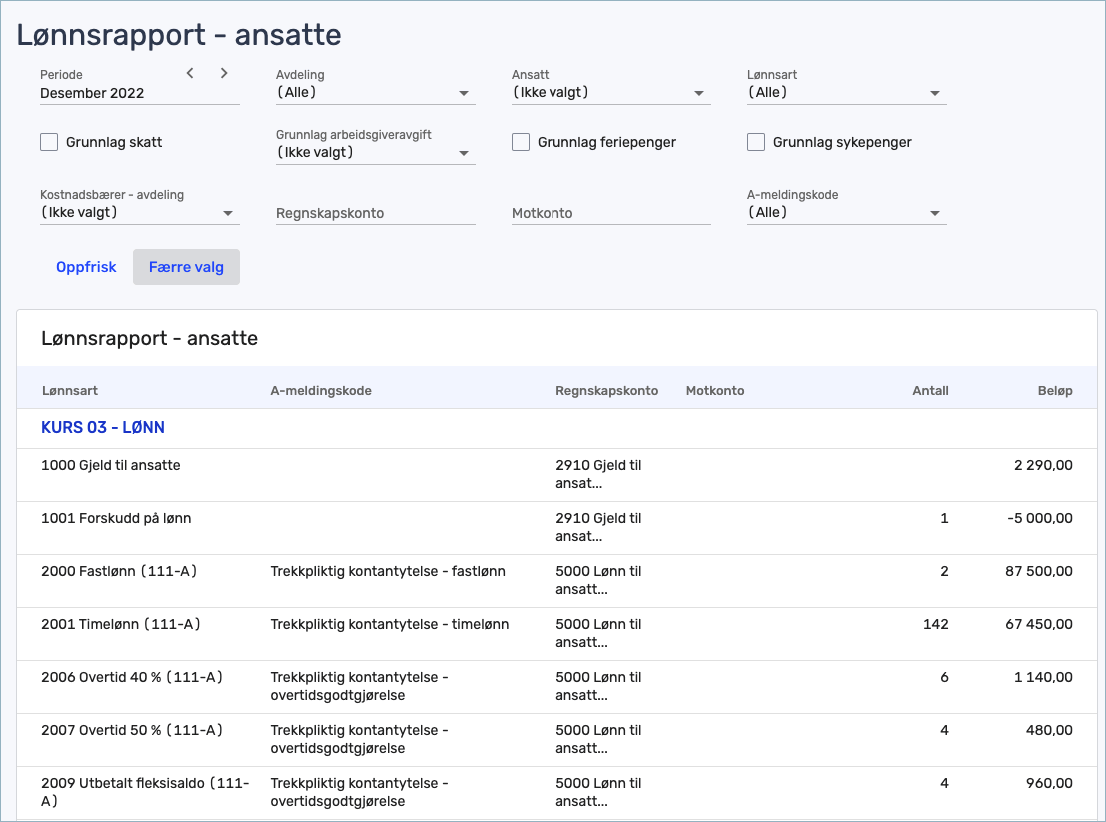The width and height of the screenshot is (1106, 822).
Task: Go to previous period with left chevron
Action: [190, 73]
